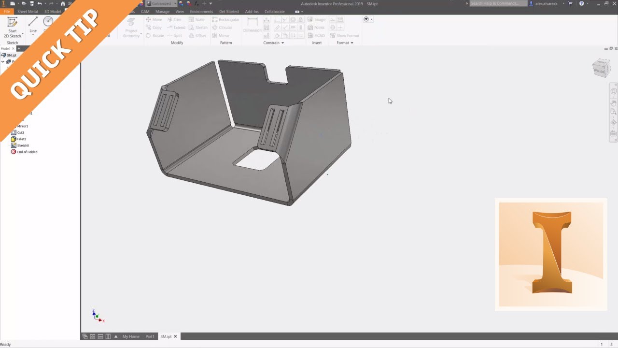
Task: Select Sketch8 in the model tree
Action: tap(20, 145)
